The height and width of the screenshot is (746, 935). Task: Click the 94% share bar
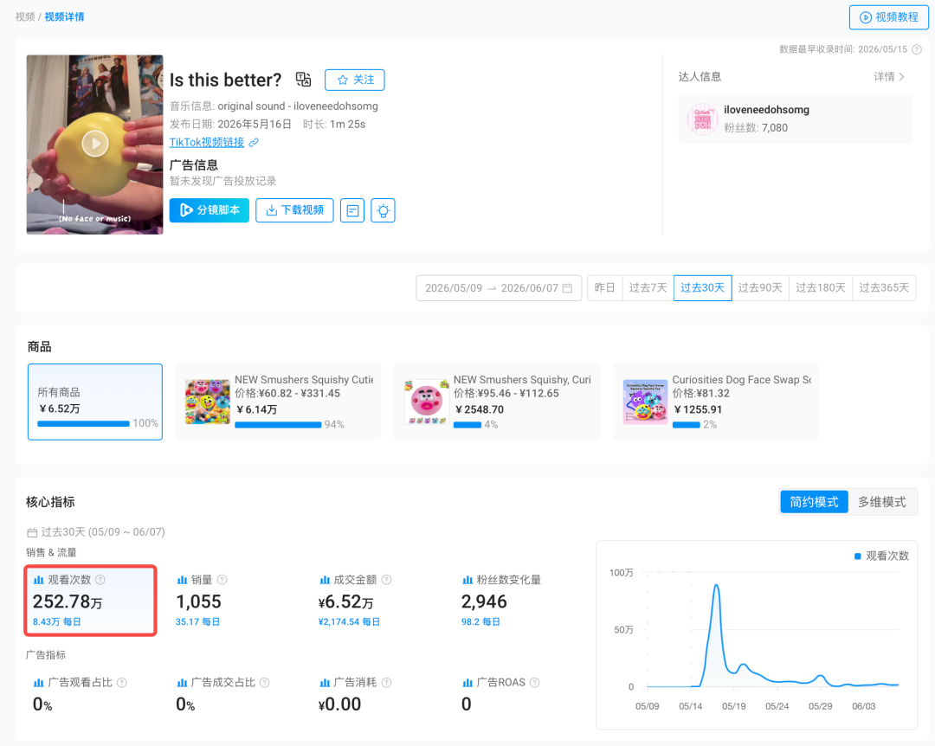tap(278, 425)
